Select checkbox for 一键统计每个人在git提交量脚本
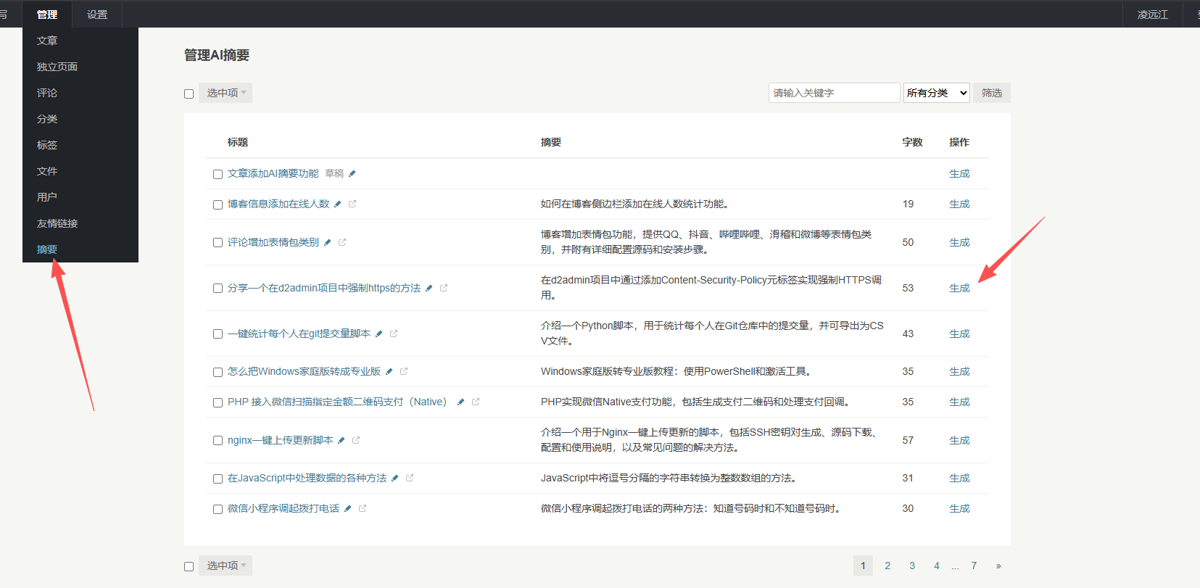The image size is (1200, 588). (x=218, y=334)
